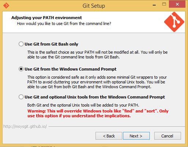Click the 'Git Setup' title bar text
Viewport: 188px width, 147px height.
pos(94,6)
